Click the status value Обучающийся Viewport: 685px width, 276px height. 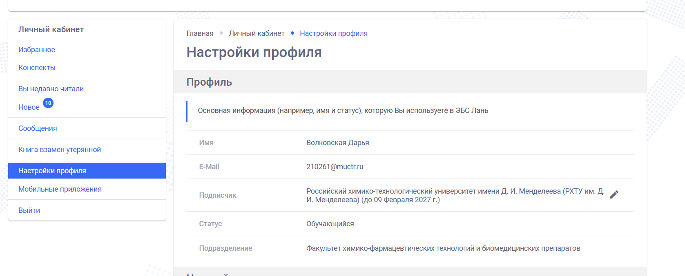coord(330,224)
